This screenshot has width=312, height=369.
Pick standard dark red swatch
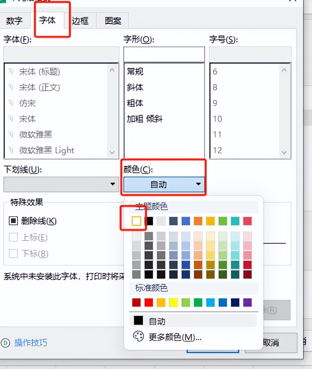coord(136,303)
